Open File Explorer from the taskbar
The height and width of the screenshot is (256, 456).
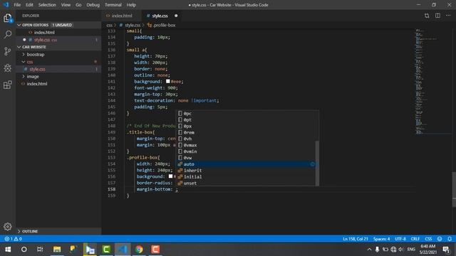tap(57, 250)
